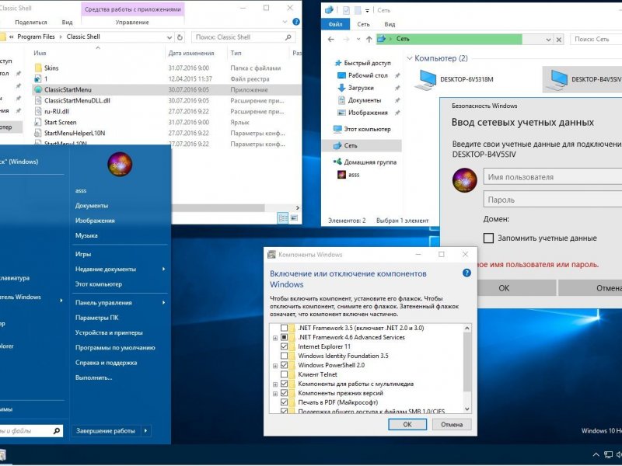The height and width of the screenshot is (466, 622).
Task: Click the start menu search magnifier
Action: pyautogui.click(x=57, y=431)
